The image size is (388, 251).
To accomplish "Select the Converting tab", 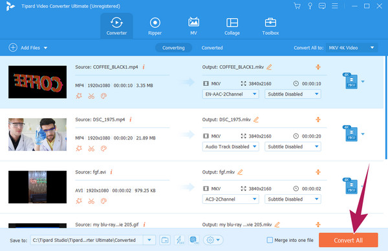I will coord(173,48).
